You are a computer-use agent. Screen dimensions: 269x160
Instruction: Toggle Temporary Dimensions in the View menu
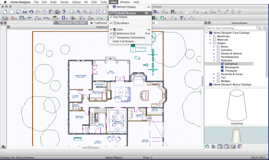click(130, 37)
